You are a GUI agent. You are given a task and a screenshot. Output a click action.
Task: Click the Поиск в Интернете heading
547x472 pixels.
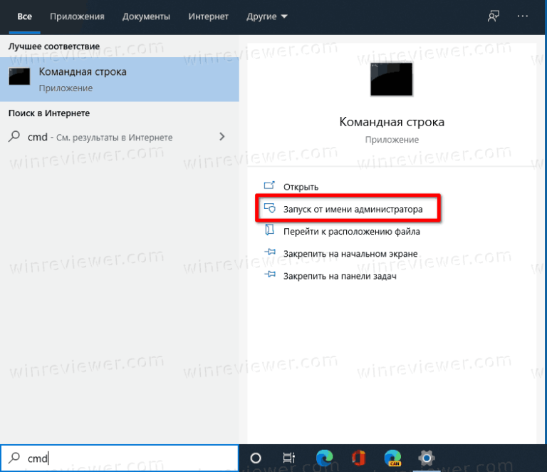click(49, 113)
